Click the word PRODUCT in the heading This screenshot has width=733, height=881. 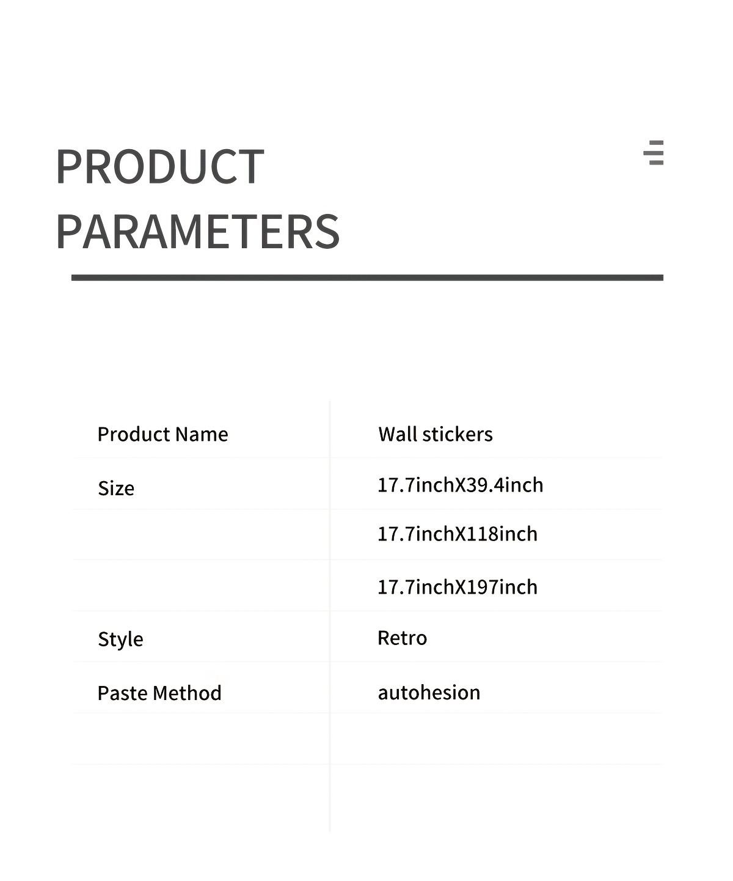coord(159,167)
